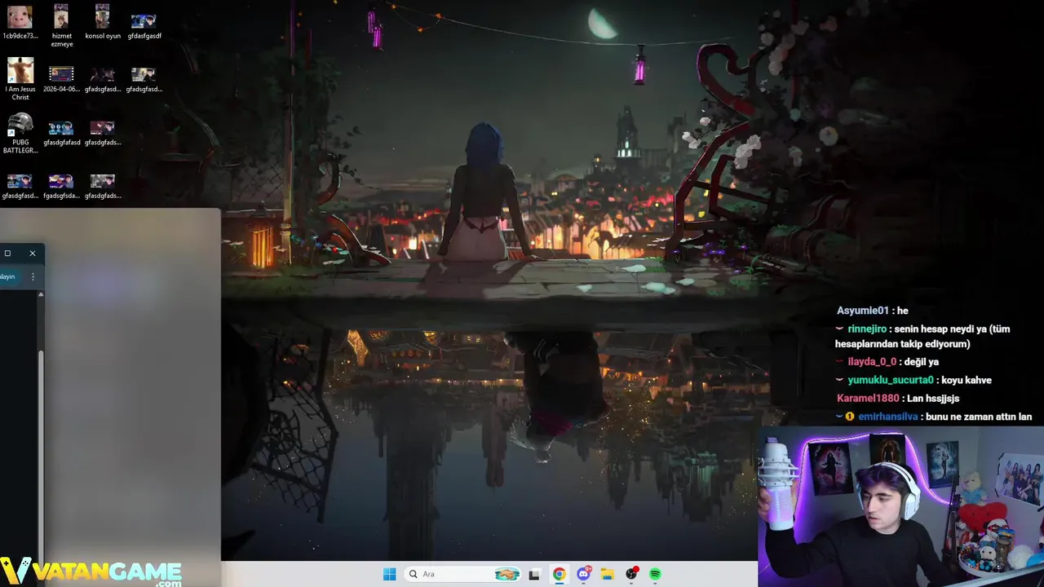The image size is (1044, 587).
Task: Click chat username 'emirhansilva'
Action: (x=887, y=416)
